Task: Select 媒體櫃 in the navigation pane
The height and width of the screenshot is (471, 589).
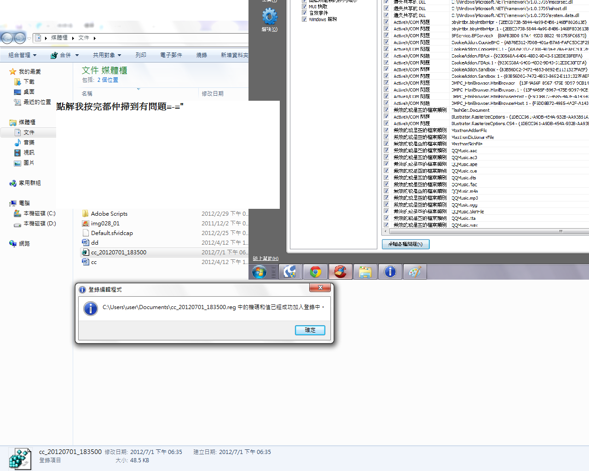Action: click(x=27, y=122)
